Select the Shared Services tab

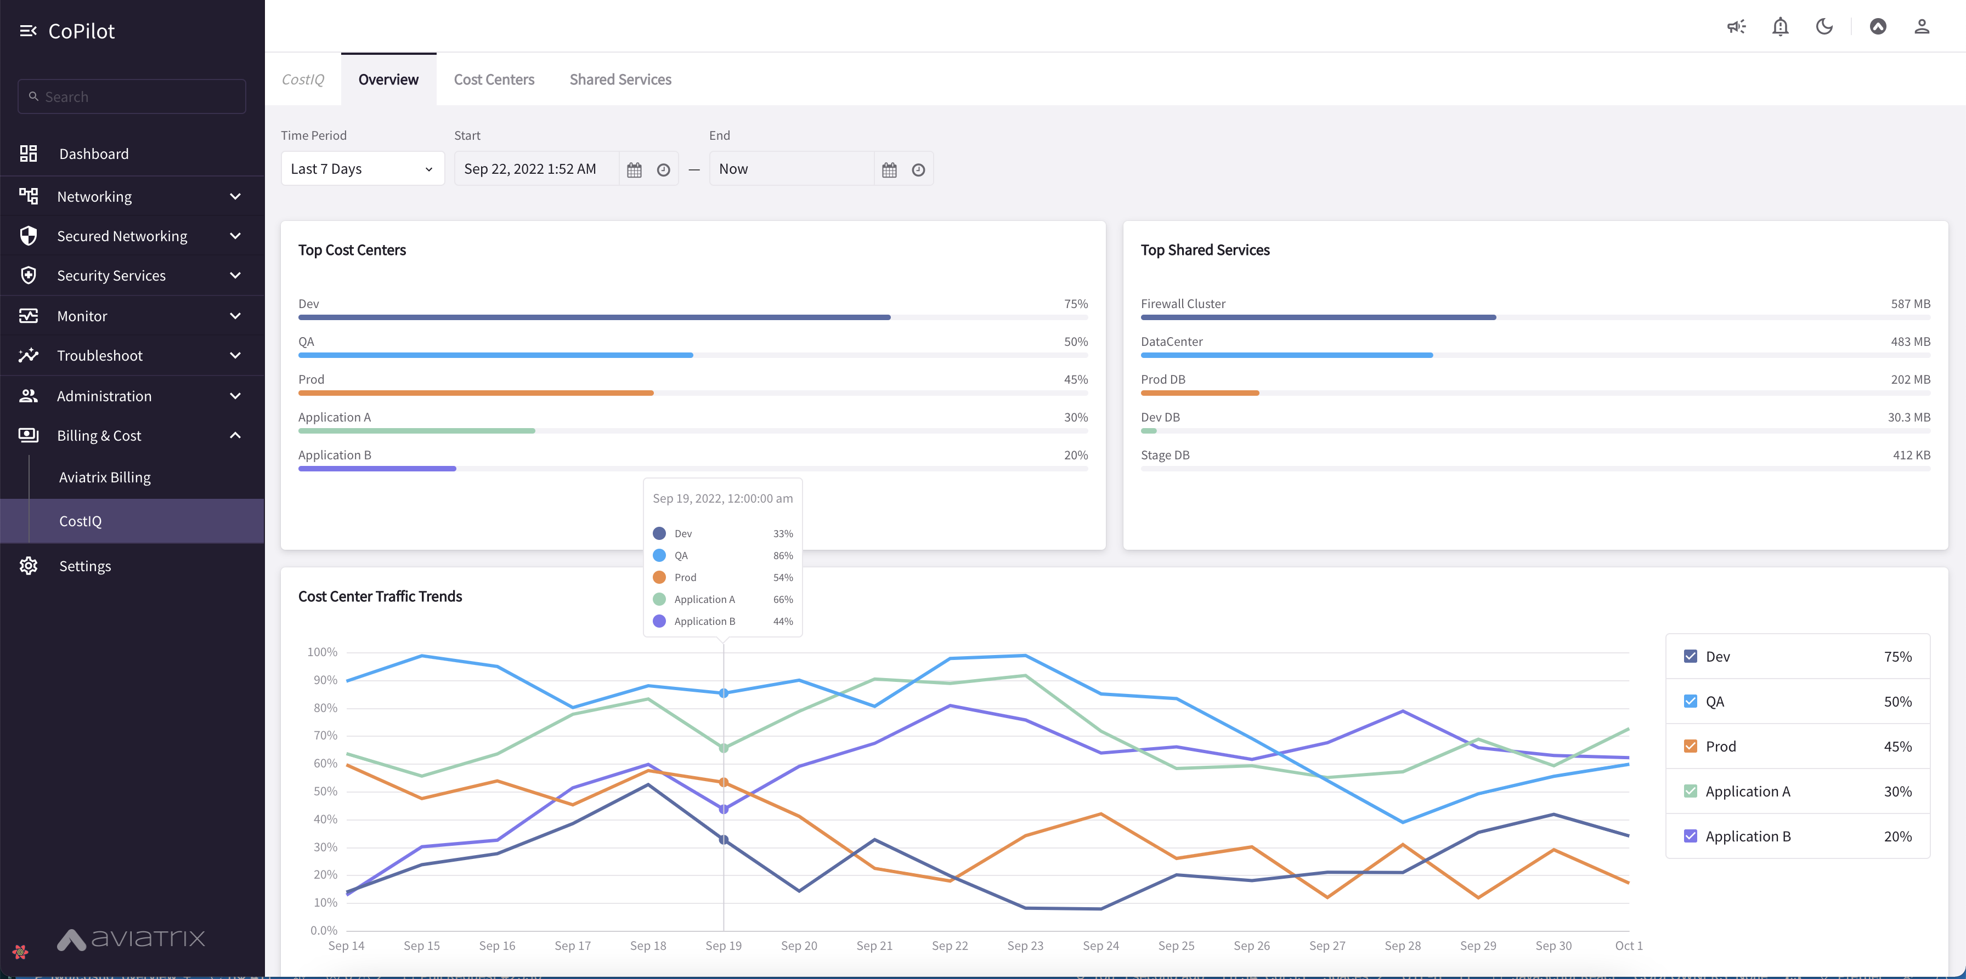tap(620, 79)
